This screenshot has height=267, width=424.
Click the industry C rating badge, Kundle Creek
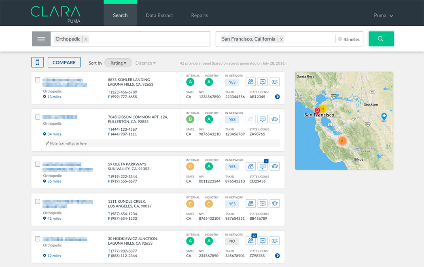[x=209, y=204]
